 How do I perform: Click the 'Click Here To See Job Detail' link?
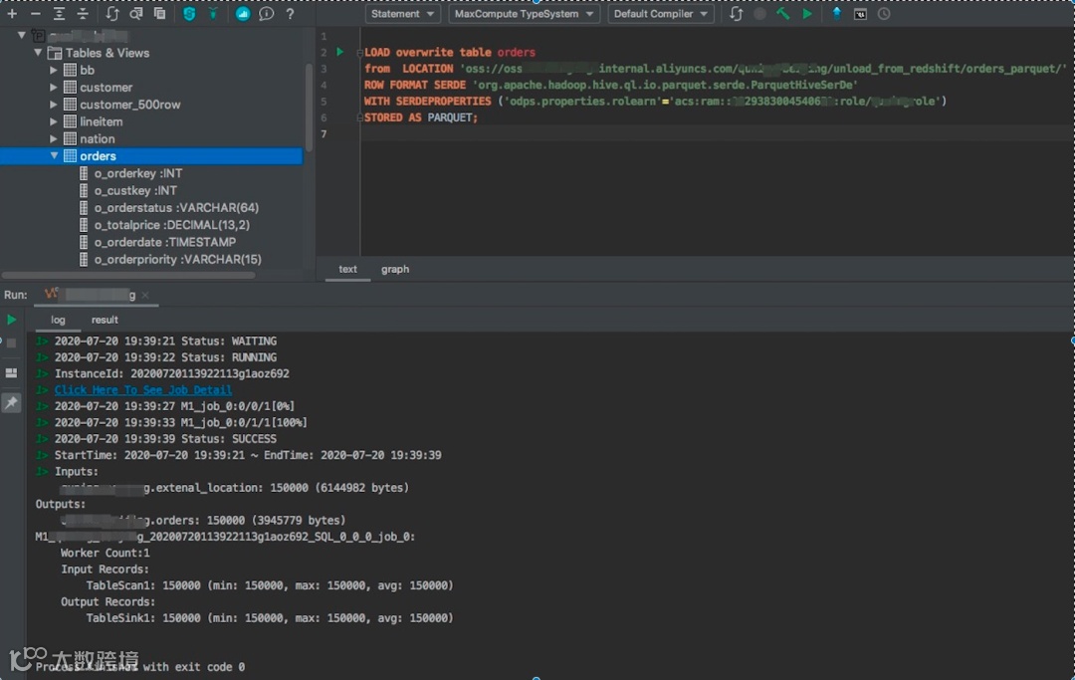point(143,390)
